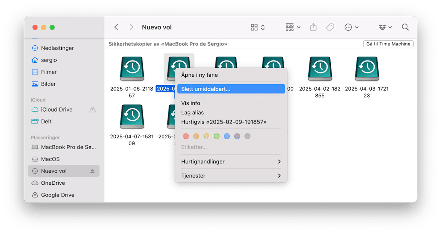
Task: Click the Share toolbar icon
Action: click(313, 27)
